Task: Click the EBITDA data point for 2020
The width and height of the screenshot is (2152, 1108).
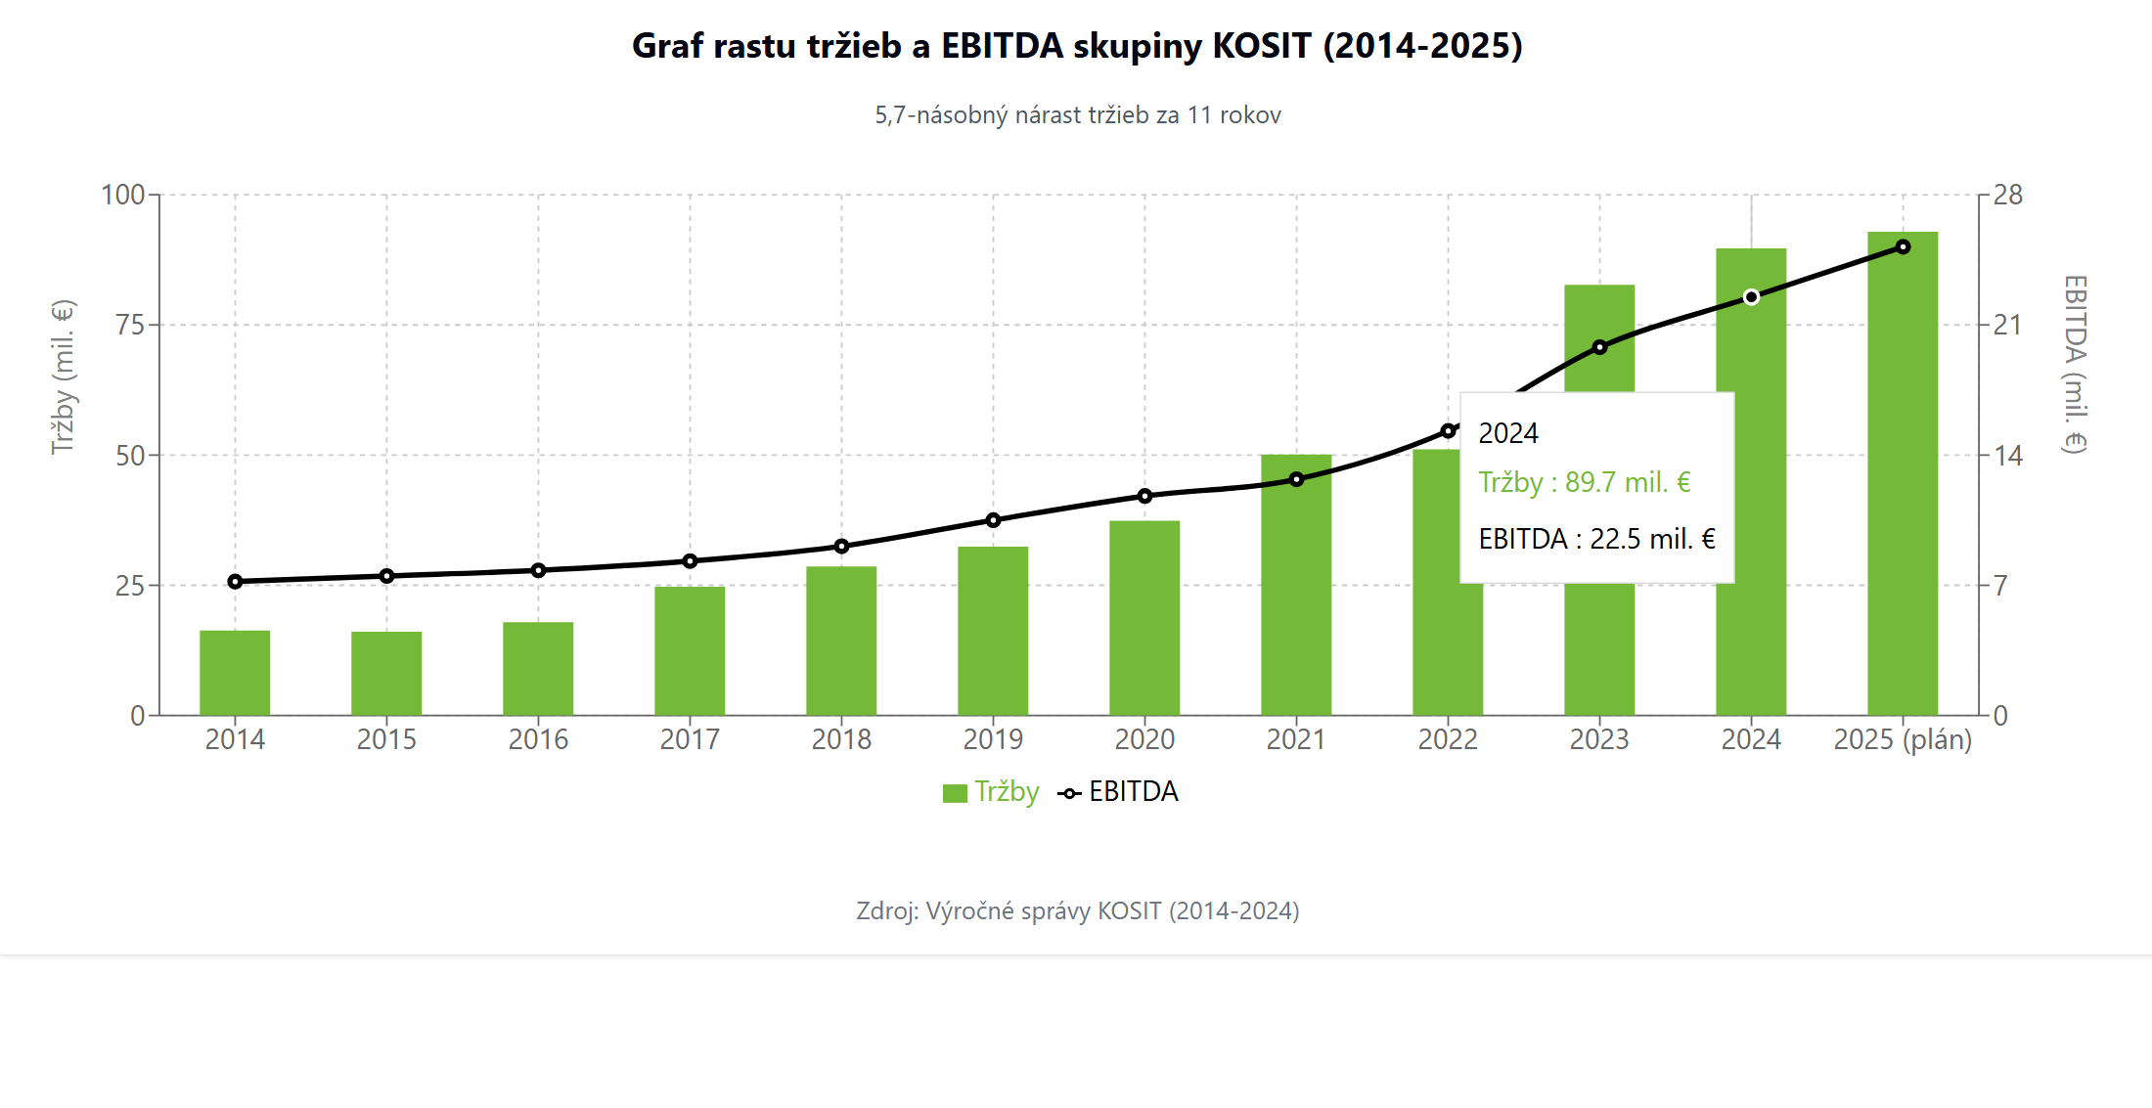Action: coord(1144,496)
